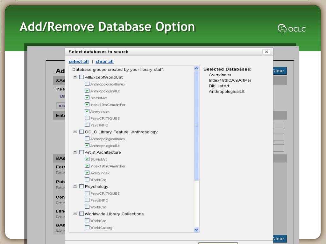Collapse the Art & Architecture group
The width and height of the screenshot is (326, 244).
[75, 152]
